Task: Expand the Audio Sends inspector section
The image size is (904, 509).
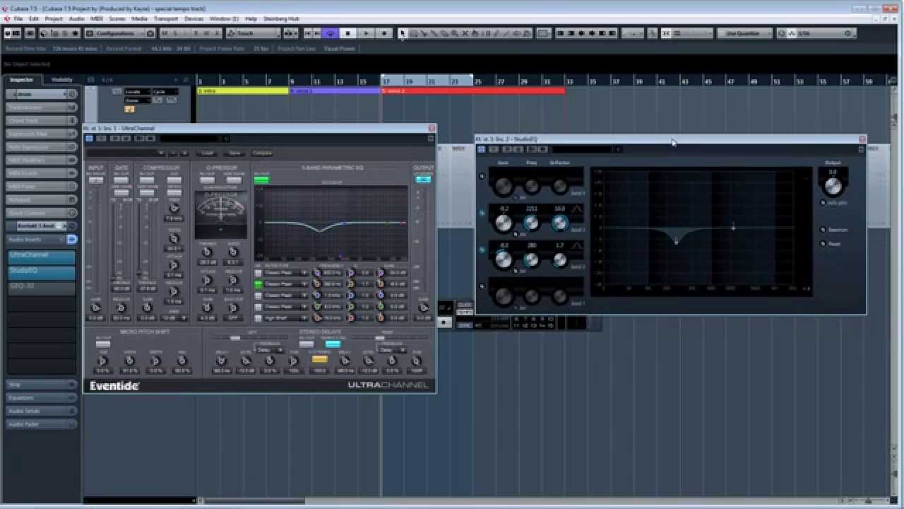Action: [x=42, y=411]
